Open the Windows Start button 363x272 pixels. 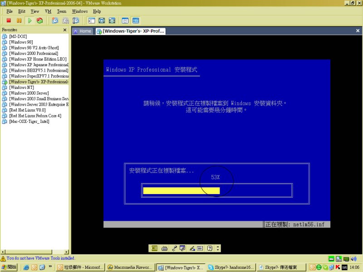click(9, 267)
